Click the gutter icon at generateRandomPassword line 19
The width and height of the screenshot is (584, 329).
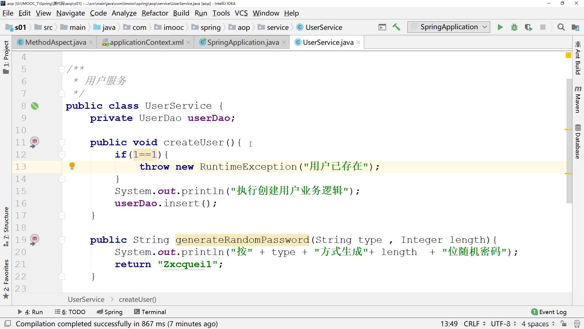click(34, 239)
